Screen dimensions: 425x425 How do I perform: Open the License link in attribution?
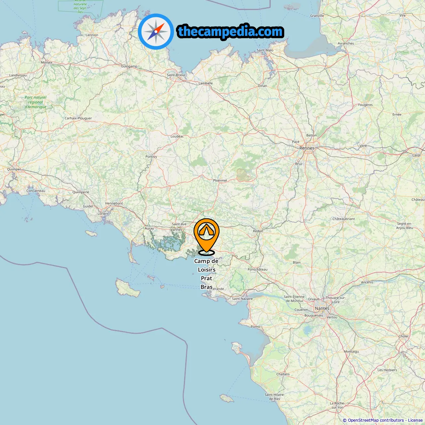coord(415,420)
